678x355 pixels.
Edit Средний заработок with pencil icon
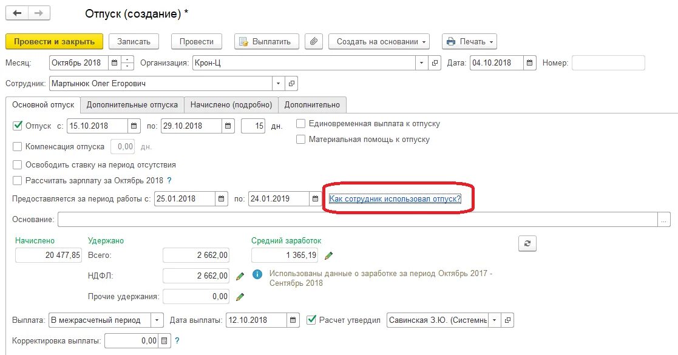(328, 255)
